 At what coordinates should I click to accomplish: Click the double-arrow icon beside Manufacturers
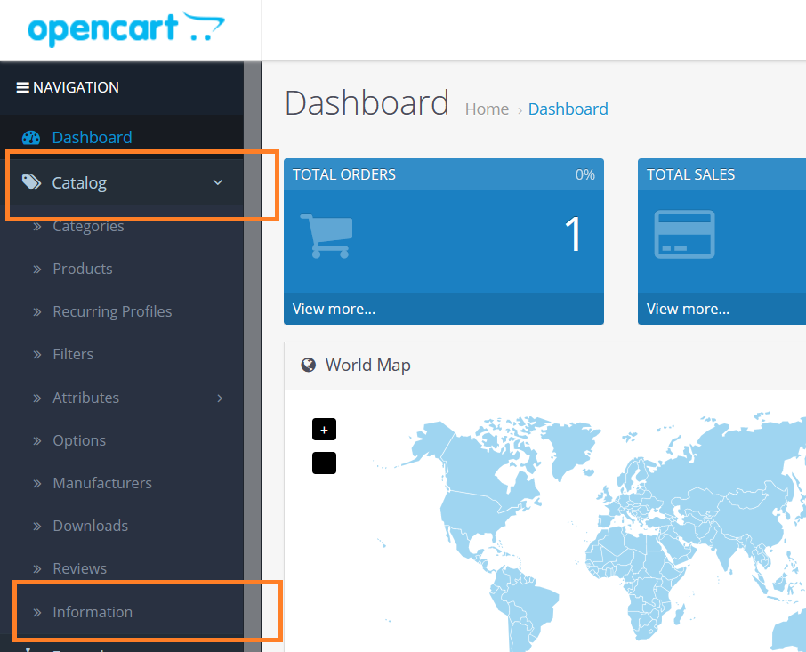37,484
